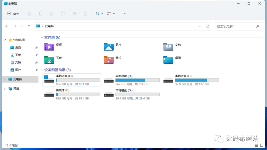Click text 886 GB 可用, 共 931 GB

coord(72,98)
